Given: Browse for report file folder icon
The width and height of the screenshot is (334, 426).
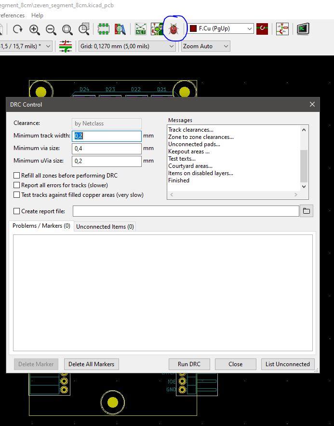Looking at the screenshot, I should [x=307, y=211].
